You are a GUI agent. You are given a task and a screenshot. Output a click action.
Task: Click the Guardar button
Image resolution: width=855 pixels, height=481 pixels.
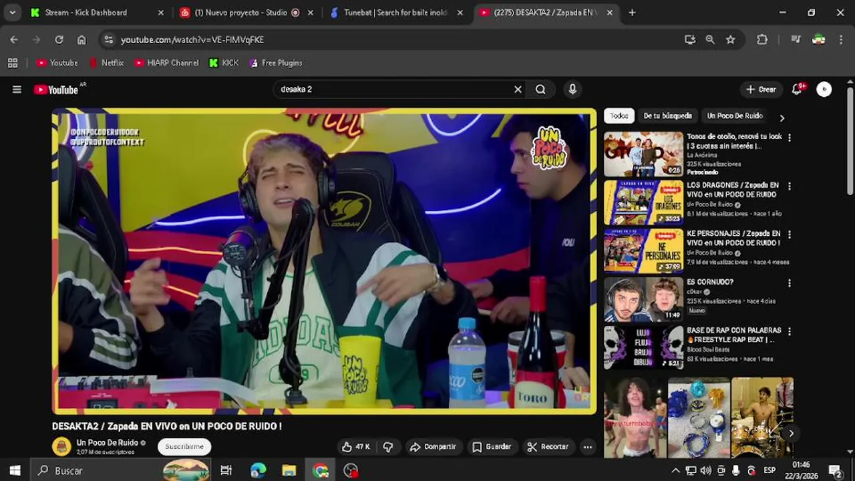click(492, 447)
